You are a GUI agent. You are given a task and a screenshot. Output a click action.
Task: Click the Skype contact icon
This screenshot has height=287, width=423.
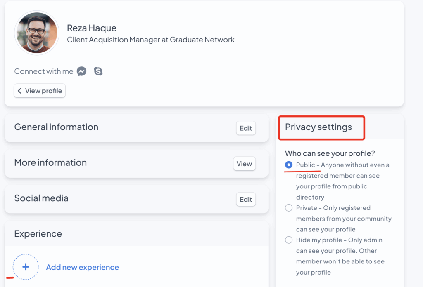(x=98, y=71)
